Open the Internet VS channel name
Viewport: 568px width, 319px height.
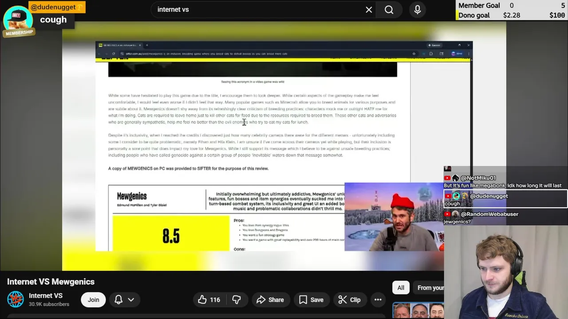[x=46, y=296]
